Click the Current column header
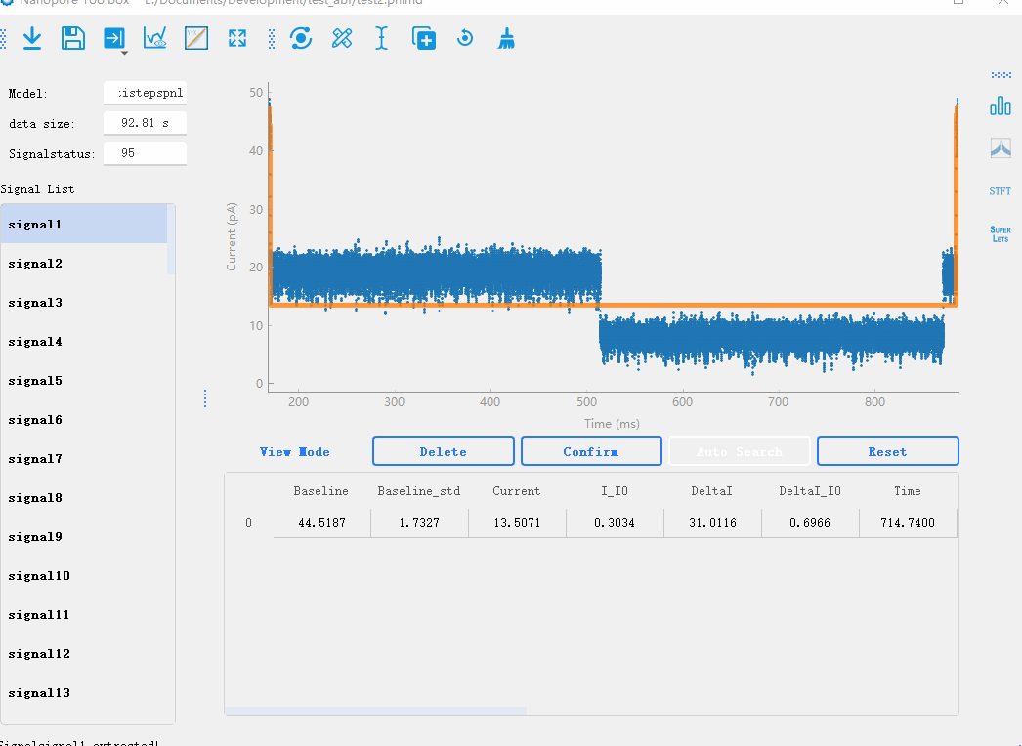Screen dimensions: 1022x746 click(x=517, y=491)
